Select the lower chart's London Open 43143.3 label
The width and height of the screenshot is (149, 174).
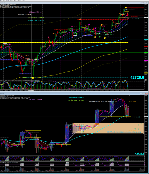pyautogui.click(x=76, y=100)
